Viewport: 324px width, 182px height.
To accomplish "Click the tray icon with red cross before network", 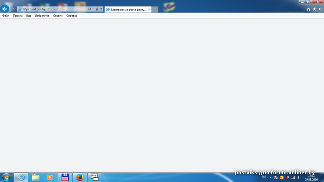I will click(x=287, y=178).
